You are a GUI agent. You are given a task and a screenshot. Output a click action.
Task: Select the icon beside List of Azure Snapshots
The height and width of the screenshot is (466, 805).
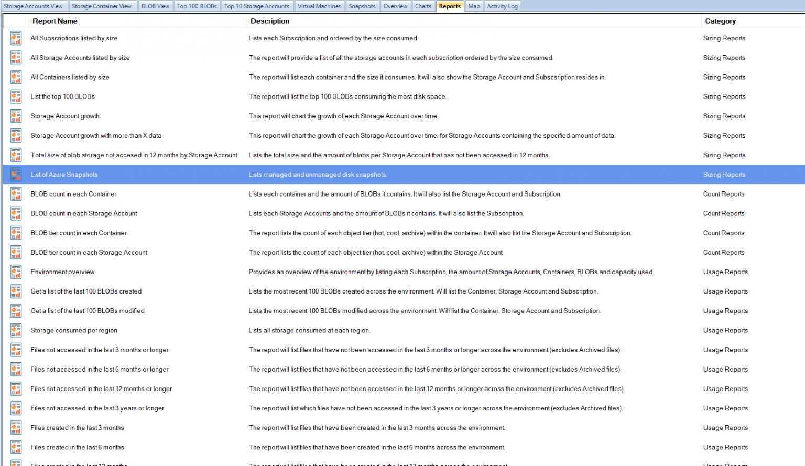click(16, 175)
